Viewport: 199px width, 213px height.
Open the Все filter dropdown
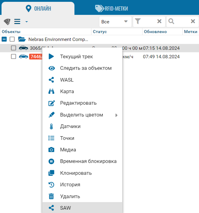pos(115,22)
